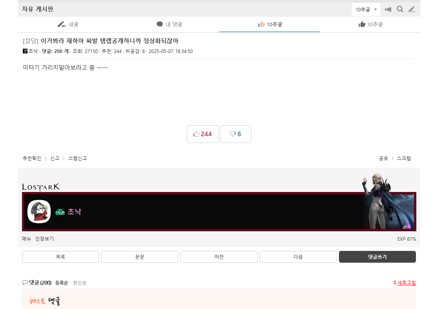The width and height of the screenshot is (434, 309).
Task: Click the author name 초낙 under title
Action: tap(33, 51)
